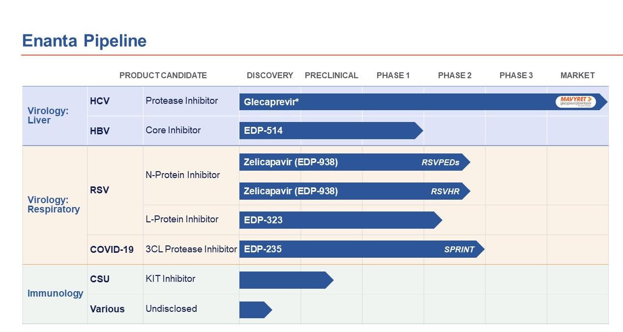The height and width of the screenshot is (332, 623).
Task: Select the Zelicapavir bar labeled RSVHR
Action: (x=354, y=191)
